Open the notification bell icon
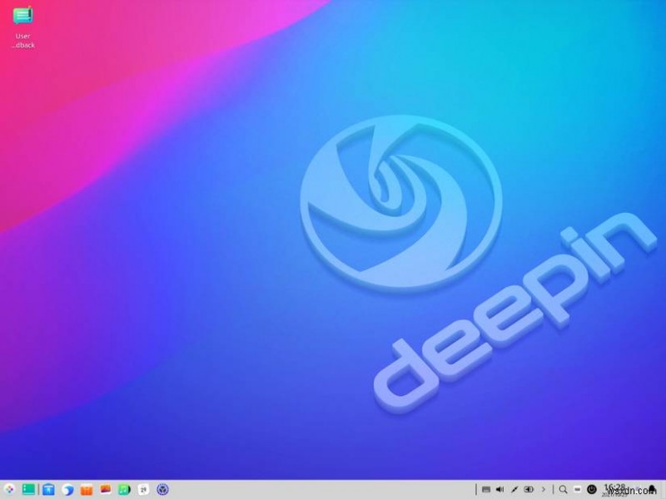 tap(652, 489)
